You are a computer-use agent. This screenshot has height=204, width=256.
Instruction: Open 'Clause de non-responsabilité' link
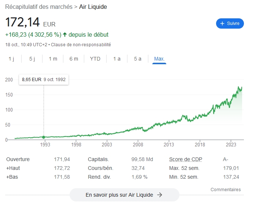(x=81, y=44)
